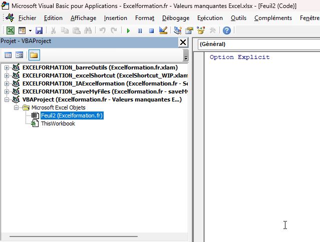This screenshot has height=242, width=320.
Task: Open the Fichier menu
Action: pyautogui.click(x=27, y=18)
